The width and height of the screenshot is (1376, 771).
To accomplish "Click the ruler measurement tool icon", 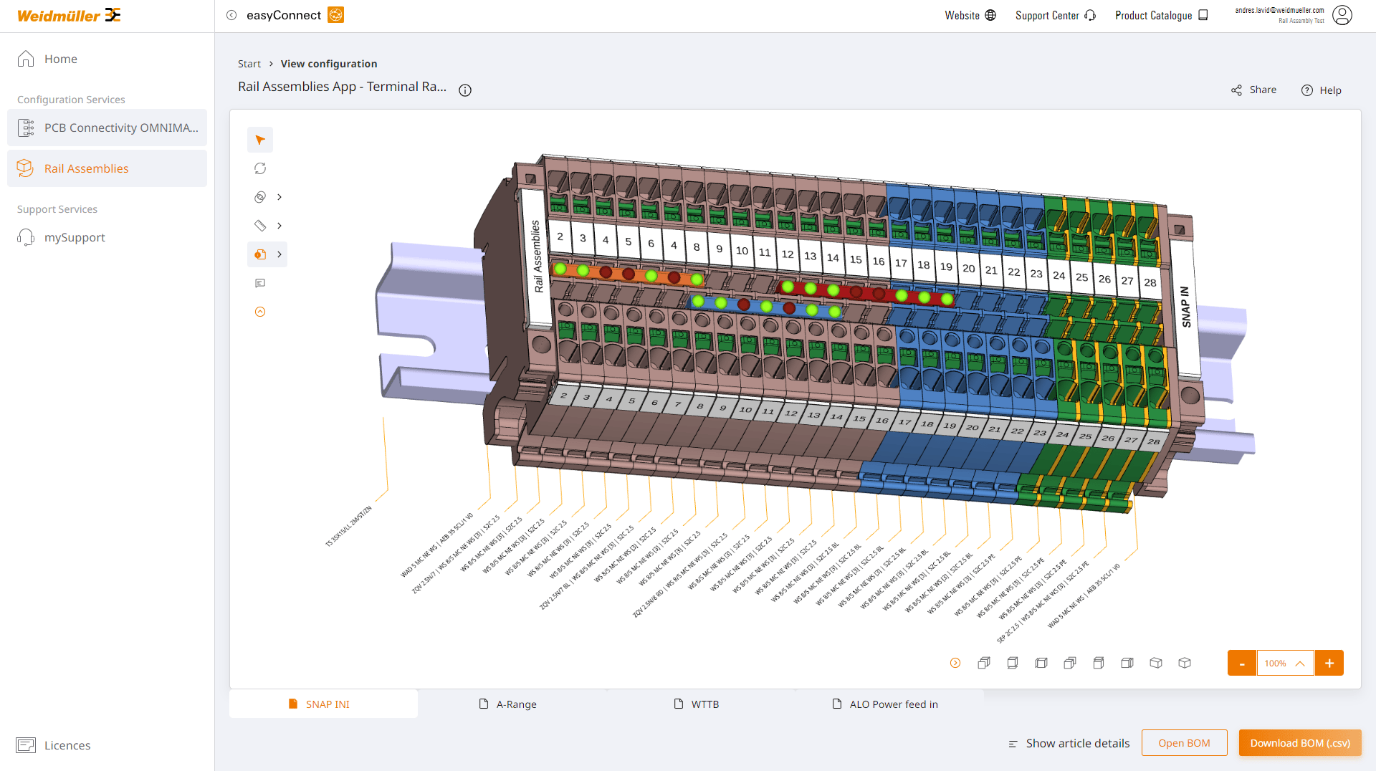I will [260, 226].
